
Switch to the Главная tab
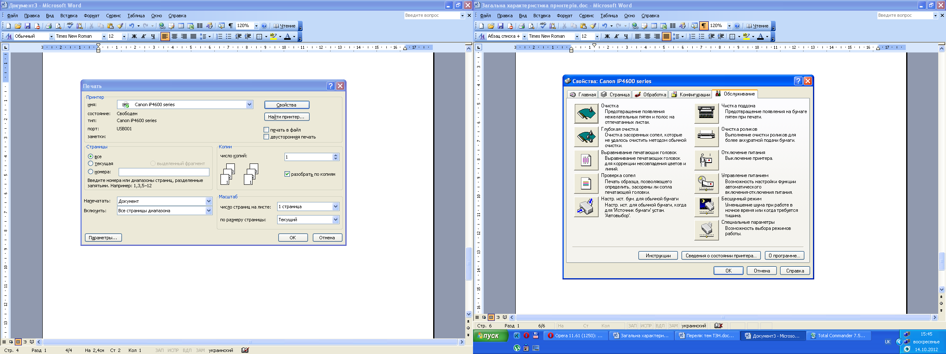pyautogui.click(x=583, y=95)
